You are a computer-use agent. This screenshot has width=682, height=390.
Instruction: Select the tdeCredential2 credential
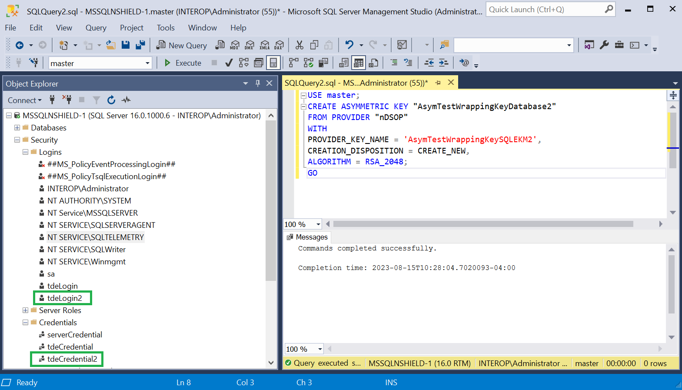[72, 359]
